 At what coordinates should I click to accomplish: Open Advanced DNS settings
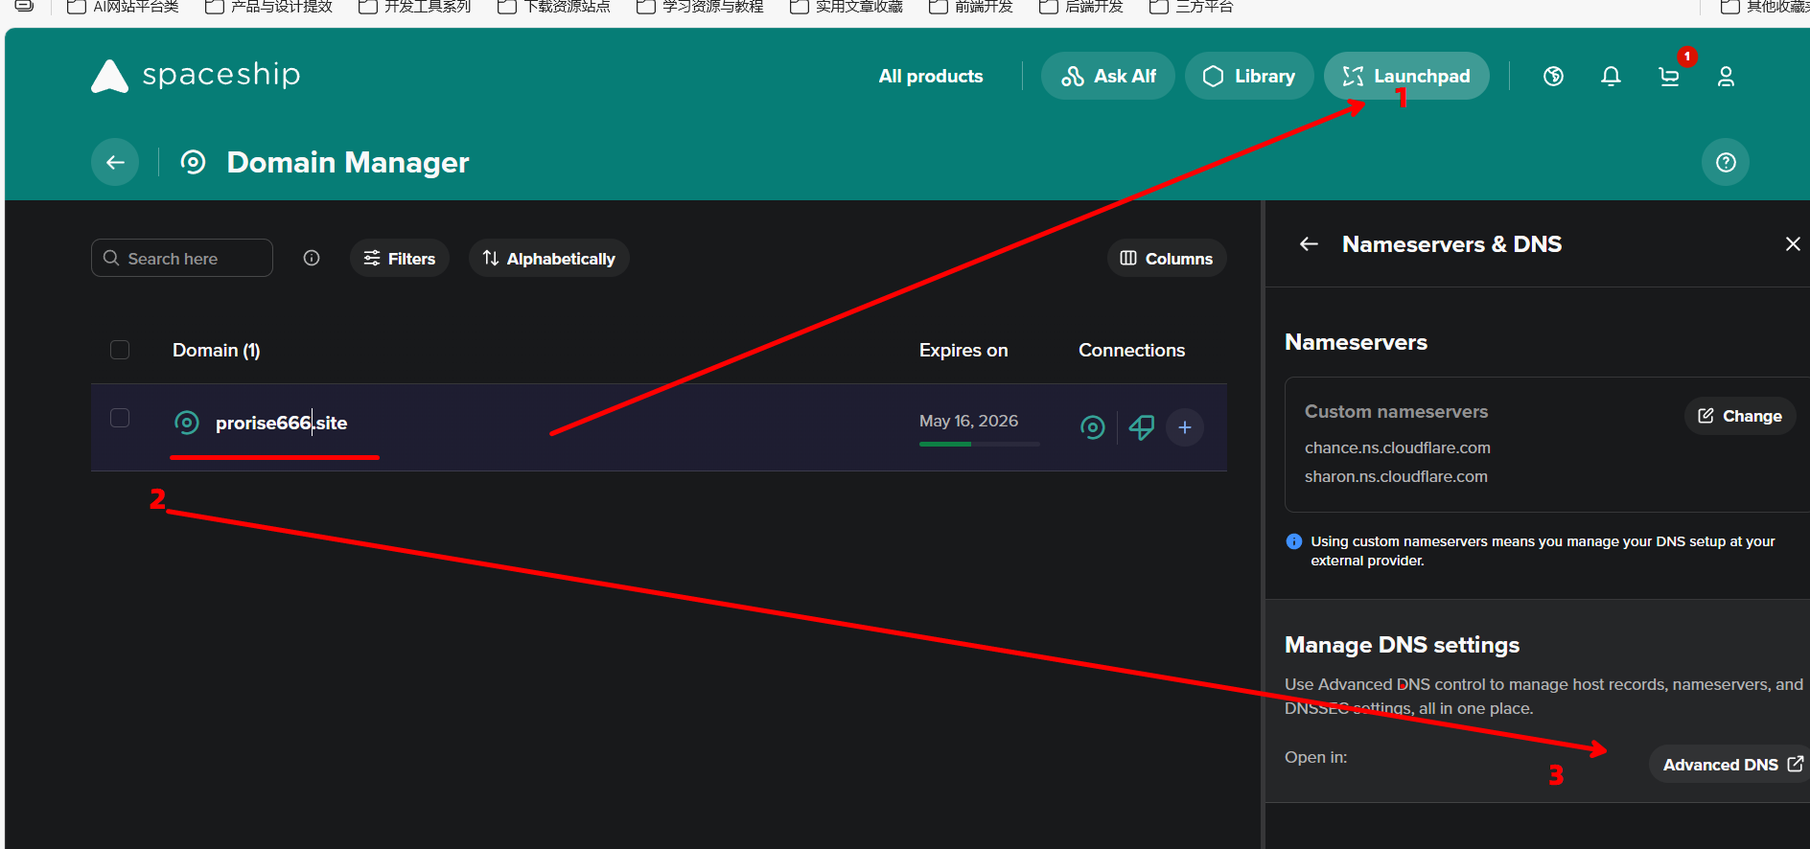point(1730,765)
